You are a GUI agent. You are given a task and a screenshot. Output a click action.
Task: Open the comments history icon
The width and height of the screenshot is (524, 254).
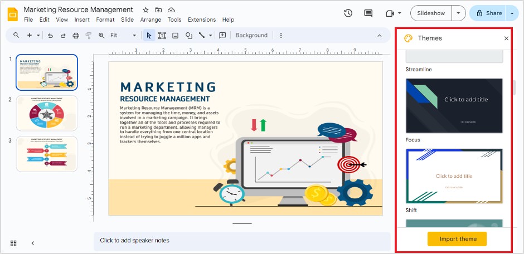coord(368,13)
